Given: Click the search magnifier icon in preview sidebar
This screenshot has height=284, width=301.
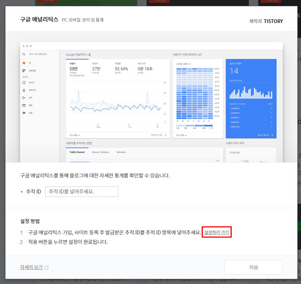Looking at the screenshot, I should click(x=24, y=54).
